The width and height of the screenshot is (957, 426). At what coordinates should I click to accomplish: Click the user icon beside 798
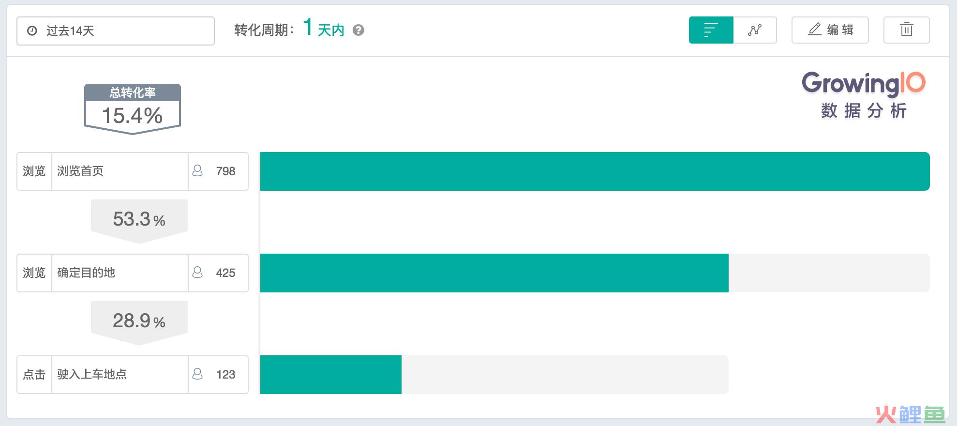point(197,171)
